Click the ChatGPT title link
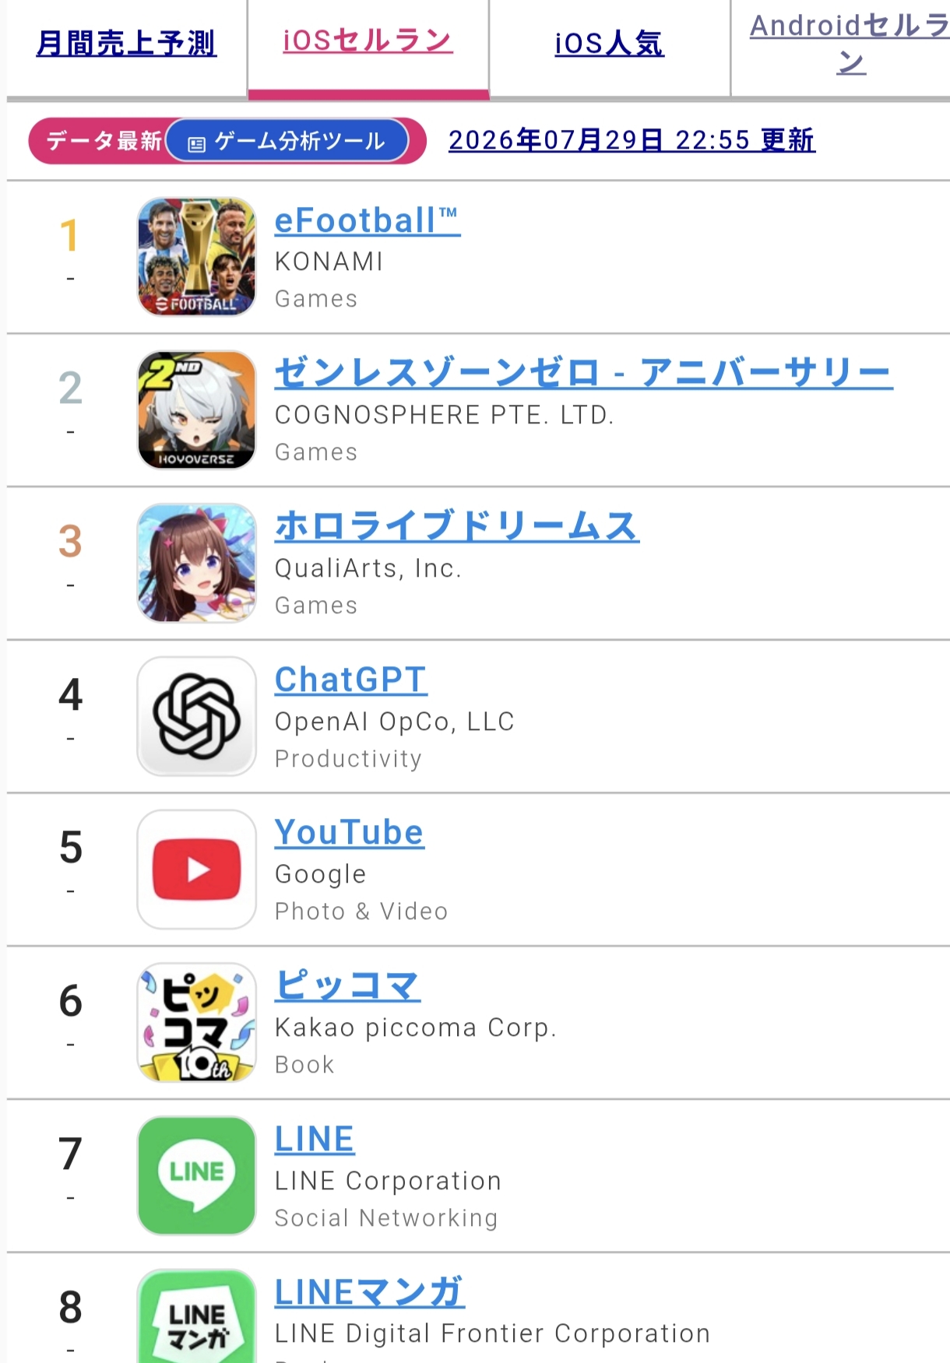This screenshot has height=1363, width=950. coord(350,680)
